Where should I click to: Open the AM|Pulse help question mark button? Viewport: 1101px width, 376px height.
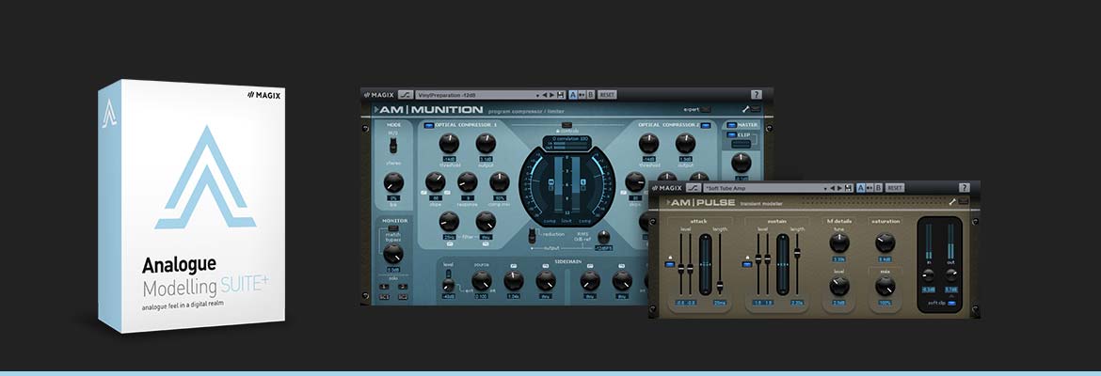point(964,188)
